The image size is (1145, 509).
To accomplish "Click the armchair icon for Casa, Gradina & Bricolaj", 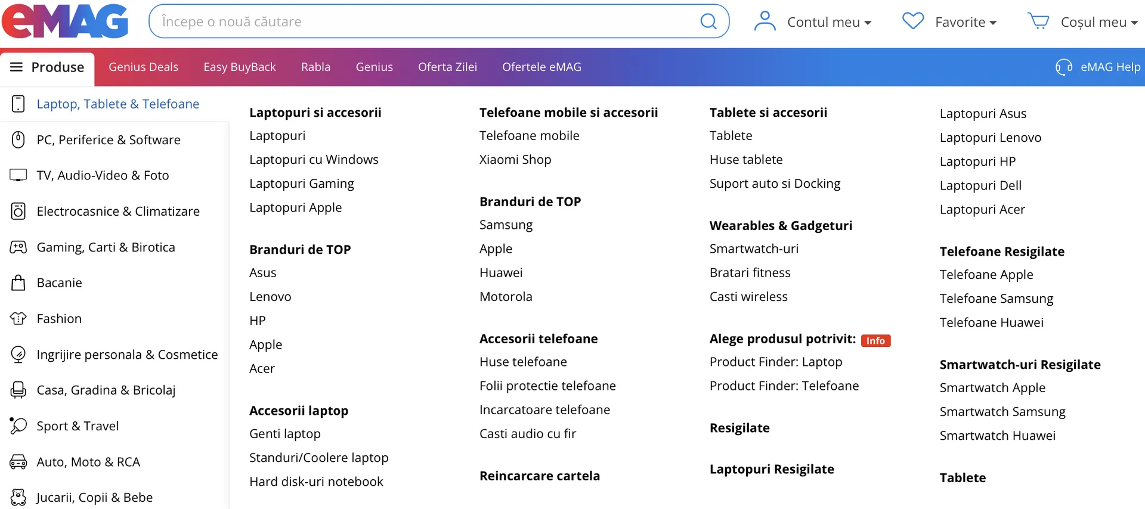I will point(18,390).
